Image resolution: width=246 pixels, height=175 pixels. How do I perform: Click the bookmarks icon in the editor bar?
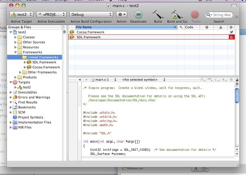coord(203,80)
